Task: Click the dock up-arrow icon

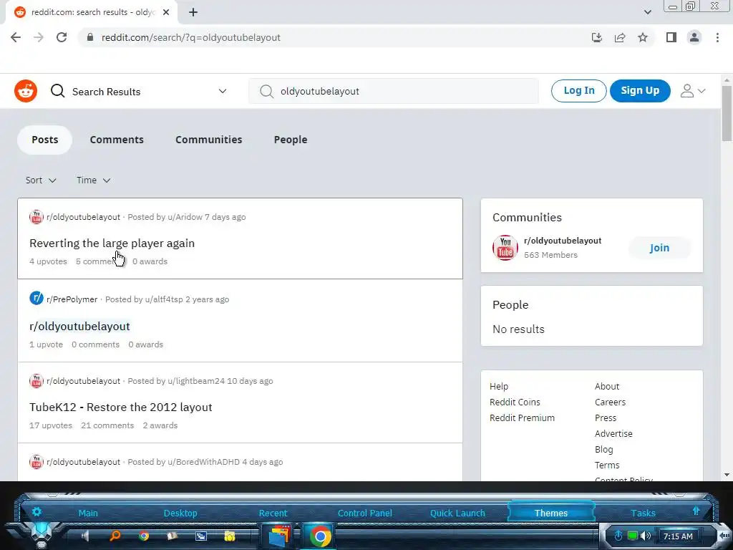Action: coord(696,511)
